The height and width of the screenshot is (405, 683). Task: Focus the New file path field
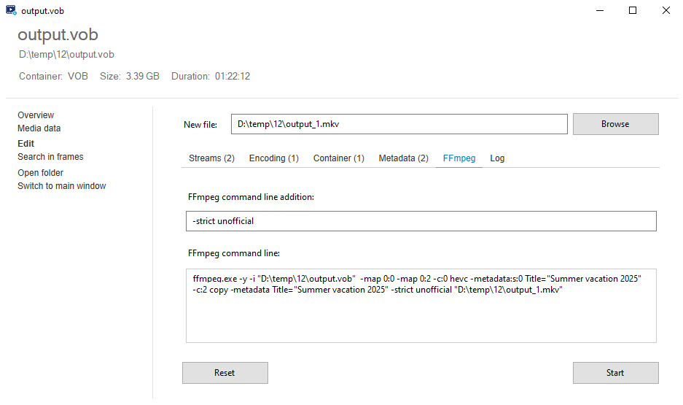(399, 124)
